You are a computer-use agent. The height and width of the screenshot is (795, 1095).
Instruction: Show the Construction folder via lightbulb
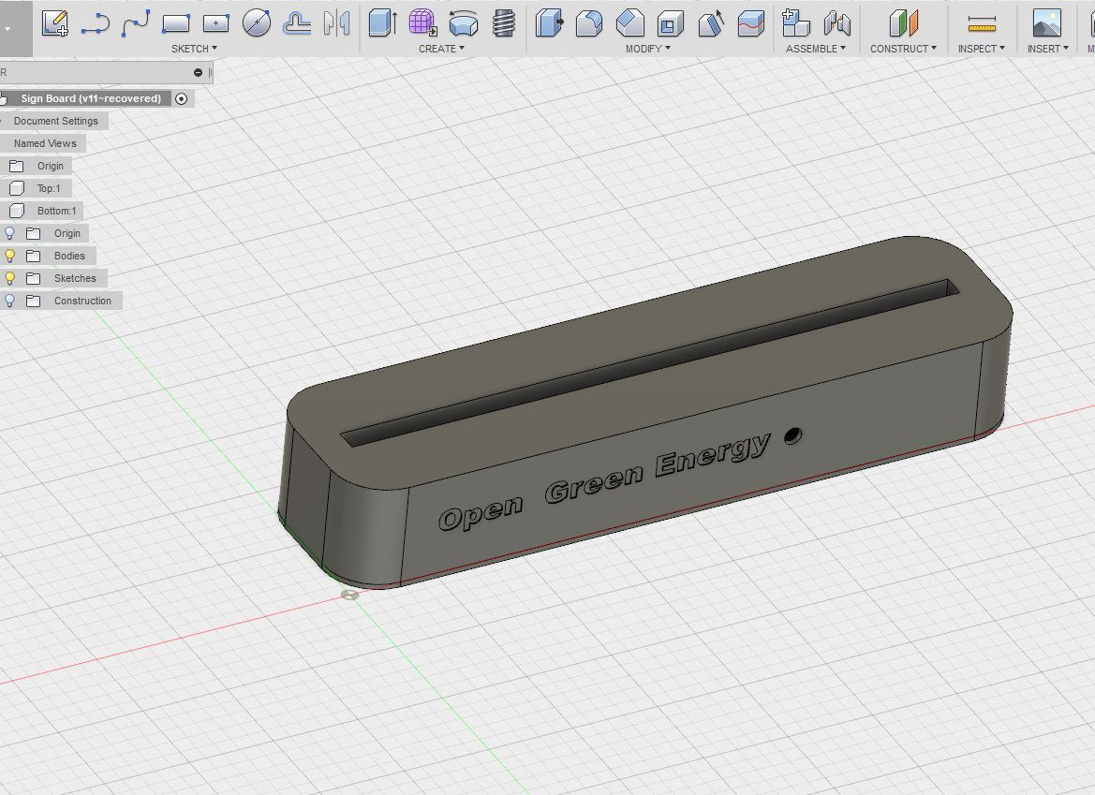pos(10,301)
